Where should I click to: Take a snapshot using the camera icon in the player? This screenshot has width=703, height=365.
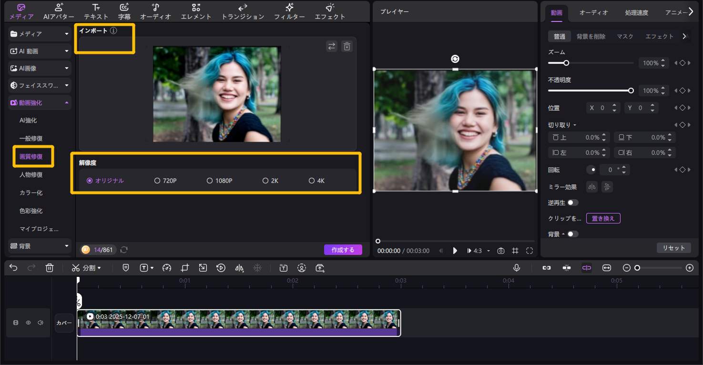501,251
